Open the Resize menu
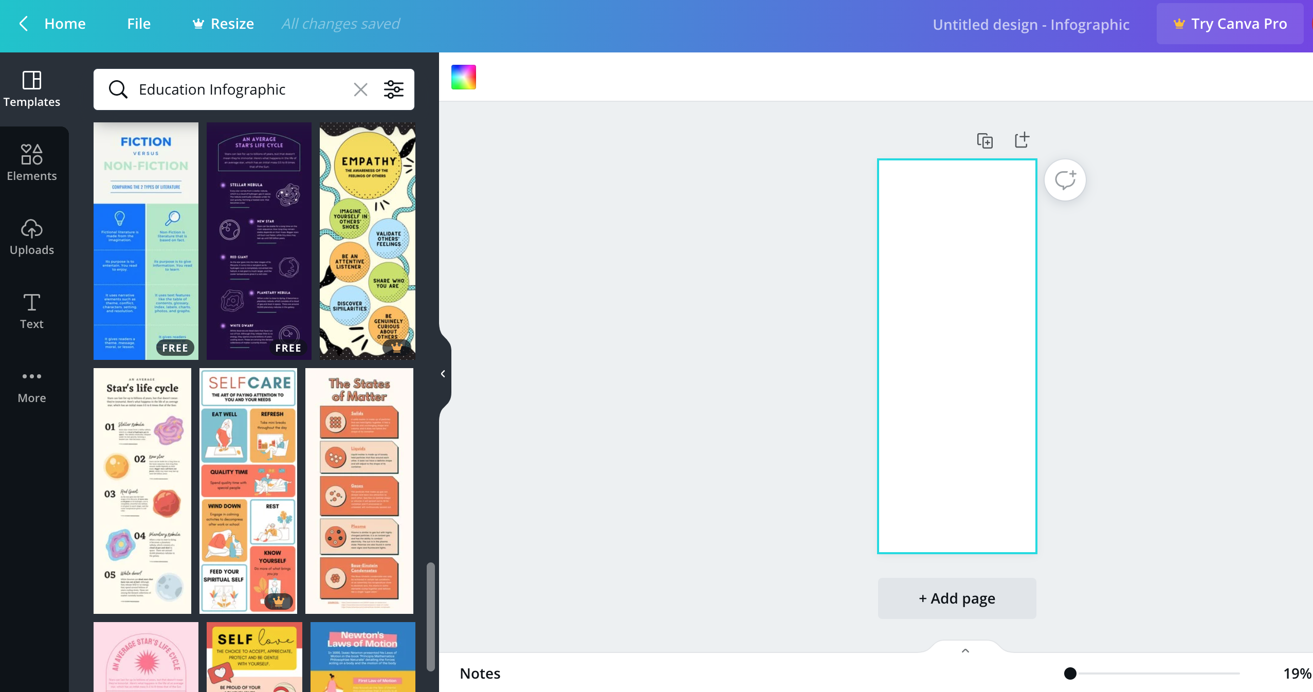Screen dimensions: 1313x692 (x=223, y=24)
